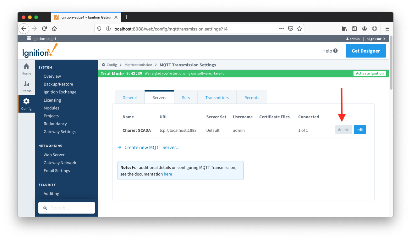Save page to Pocket icon
411x240 pixels.
[x=291, y=29]
